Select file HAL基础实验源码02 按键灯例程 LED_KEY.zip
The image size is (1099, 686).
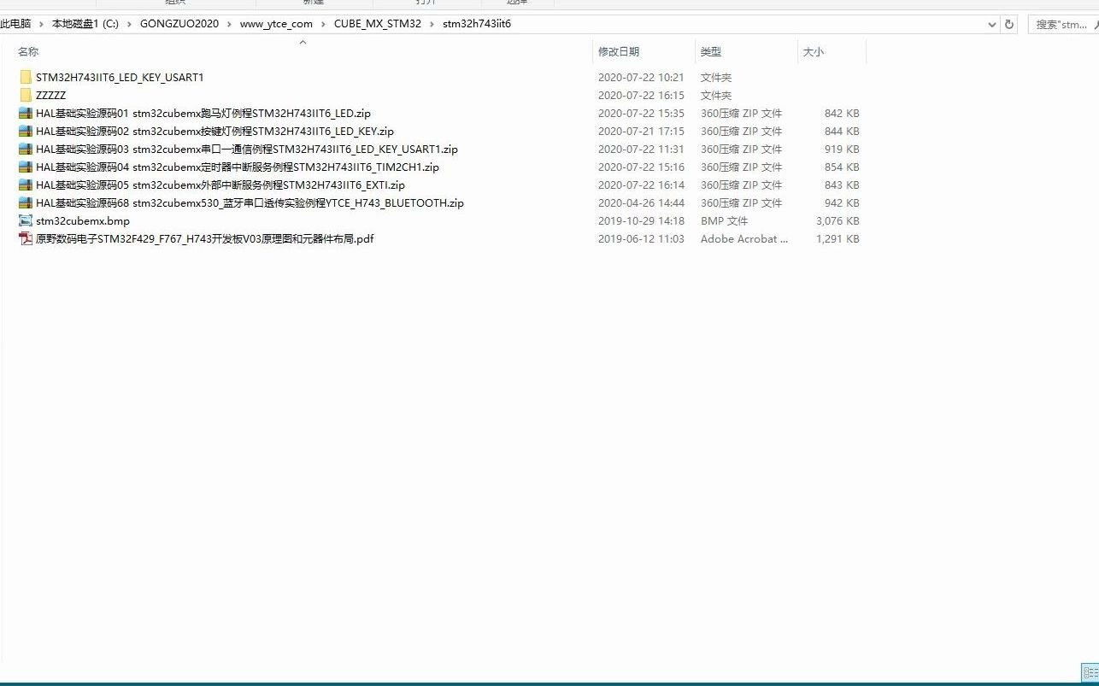(215, 132)
